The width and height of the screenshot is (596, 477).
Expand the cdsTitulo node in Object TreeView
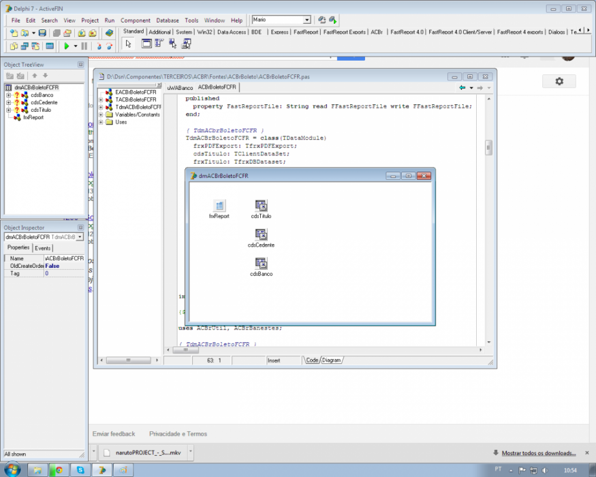click(x=8, y=110)
